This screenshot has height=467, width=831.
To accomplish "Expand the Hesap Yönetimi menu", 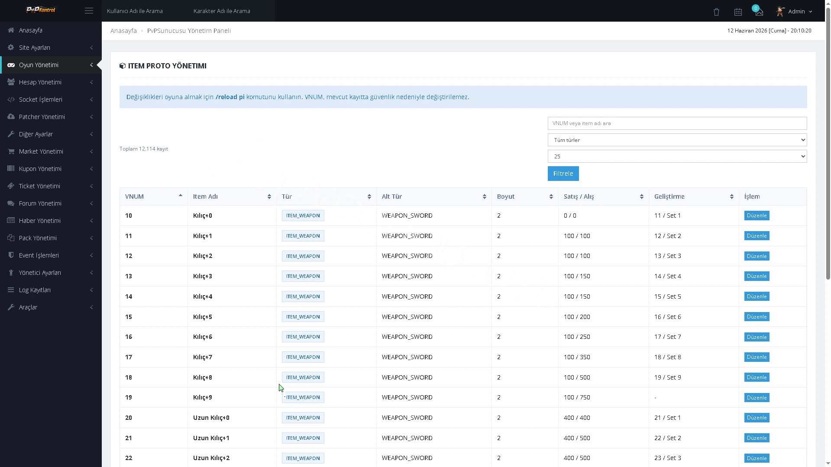I will click(x=51, y=82).
